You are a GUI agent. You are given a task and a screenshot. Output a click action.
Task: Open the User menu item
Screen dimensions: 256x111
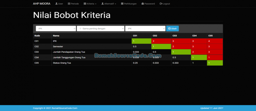[x=59, y=4]
